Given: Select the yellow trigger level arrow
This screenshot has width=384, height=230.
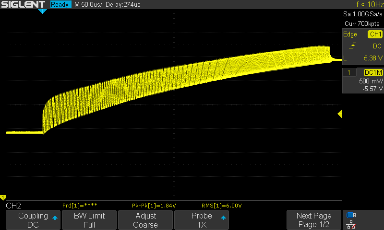Looking at the screenshot, I should 340,114.
